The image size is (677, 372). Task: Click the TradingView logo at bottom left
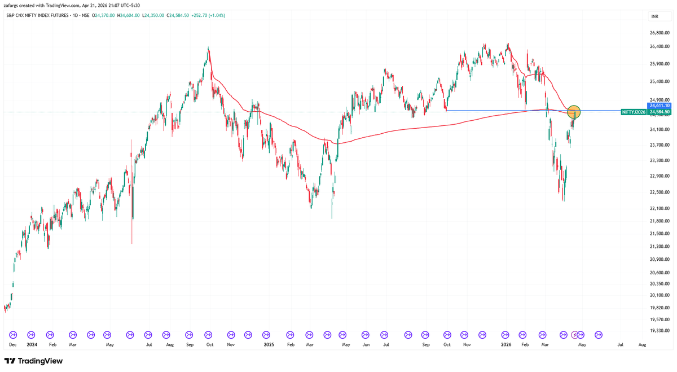[11, 361]
